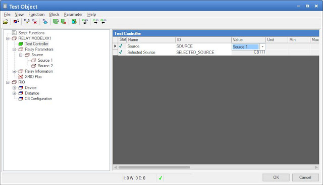This screenshot has width=323, height=185.
Task: Click the status checkmark in Selected Source row
Action: (x=121, y=52)
